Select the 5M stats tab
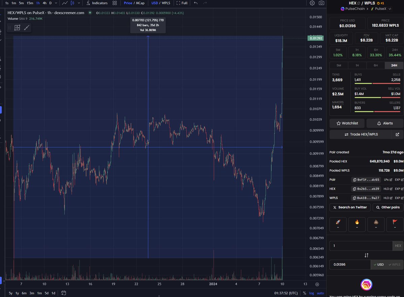Viewport: 404px width, 297px height. pos(339,65)
